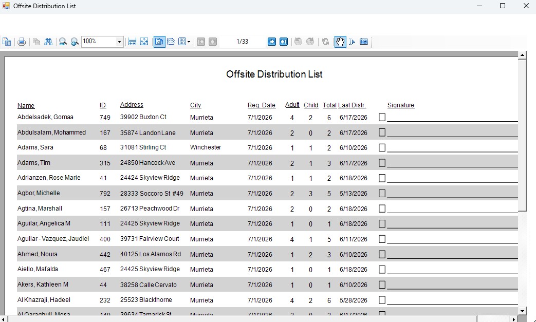Click the snapshot camera tool icon
This screenshot has width=536, height=322.
click(x=364, y=42)
